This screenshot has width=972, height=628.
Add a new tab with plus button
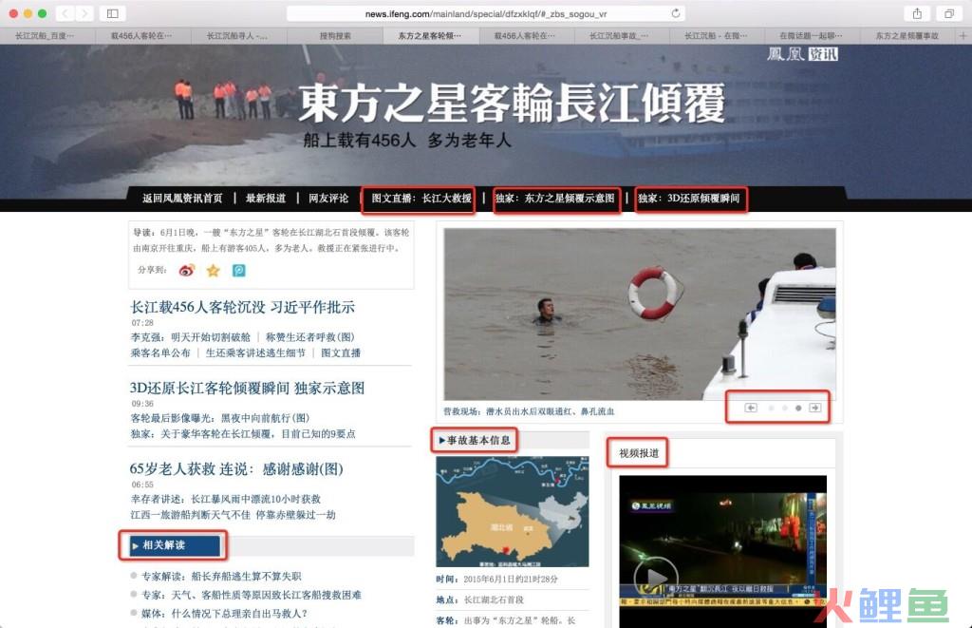coord(963,36)
